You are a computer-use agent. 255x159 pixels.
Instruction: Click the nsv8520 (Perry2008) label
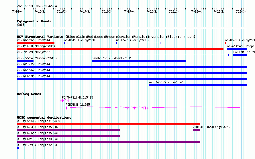(x=132, y=40)
